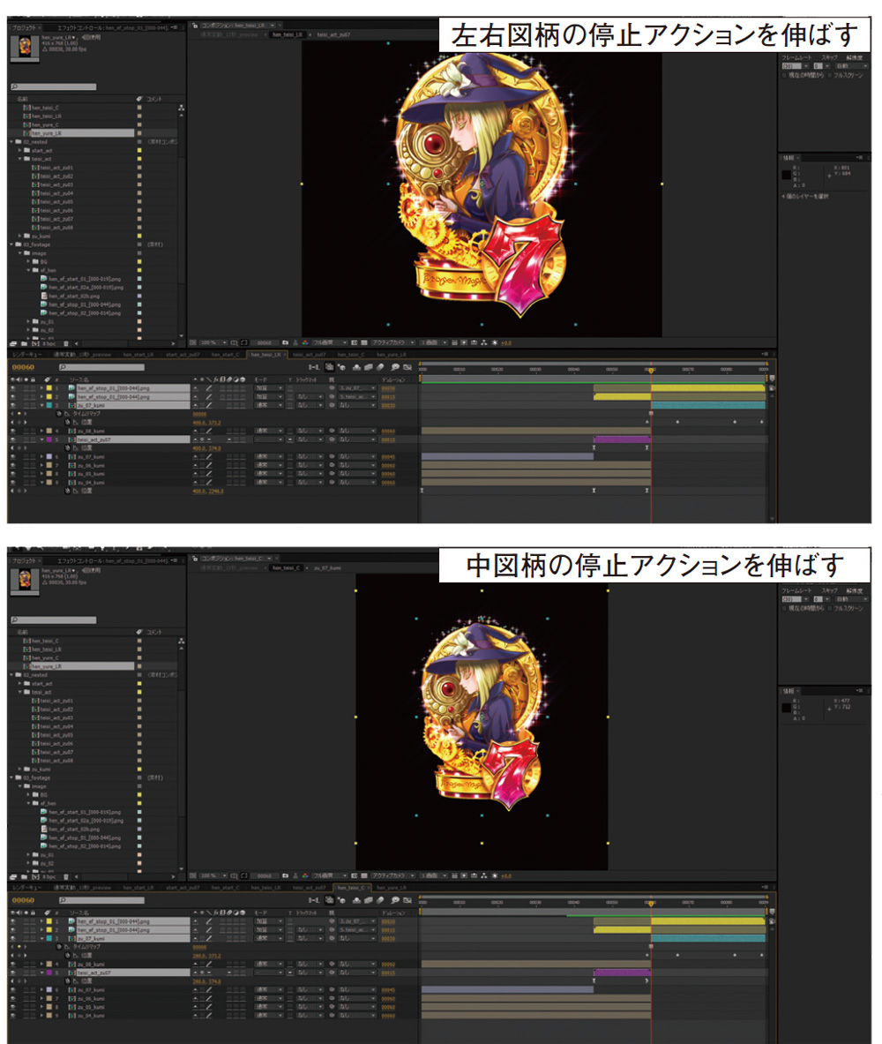The image size is (882, 1044).
Task: Expand the zu_kumi folder in upper Project panel
Action: point(20,236)
